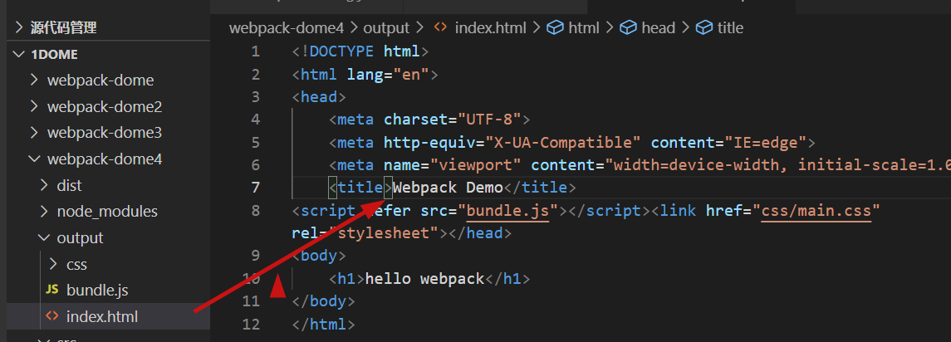This screenshot has width=951, height=342.
Task: Click index.html in the breadcrumb
Action: (x=491, y=28)
